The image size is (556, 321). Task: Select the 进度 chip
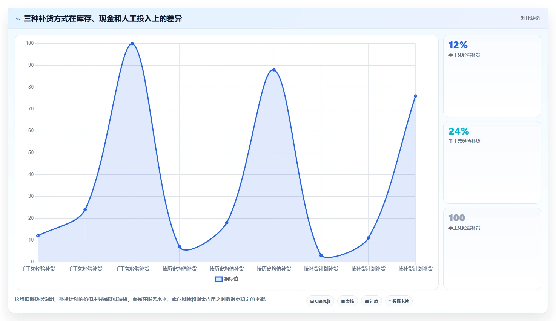(x=372, y=301)
